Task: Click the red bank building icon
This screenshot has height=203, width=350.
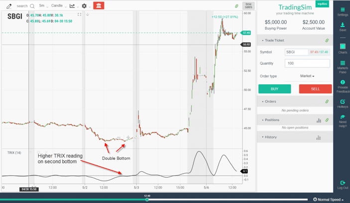Action: [x=99, y=6]
